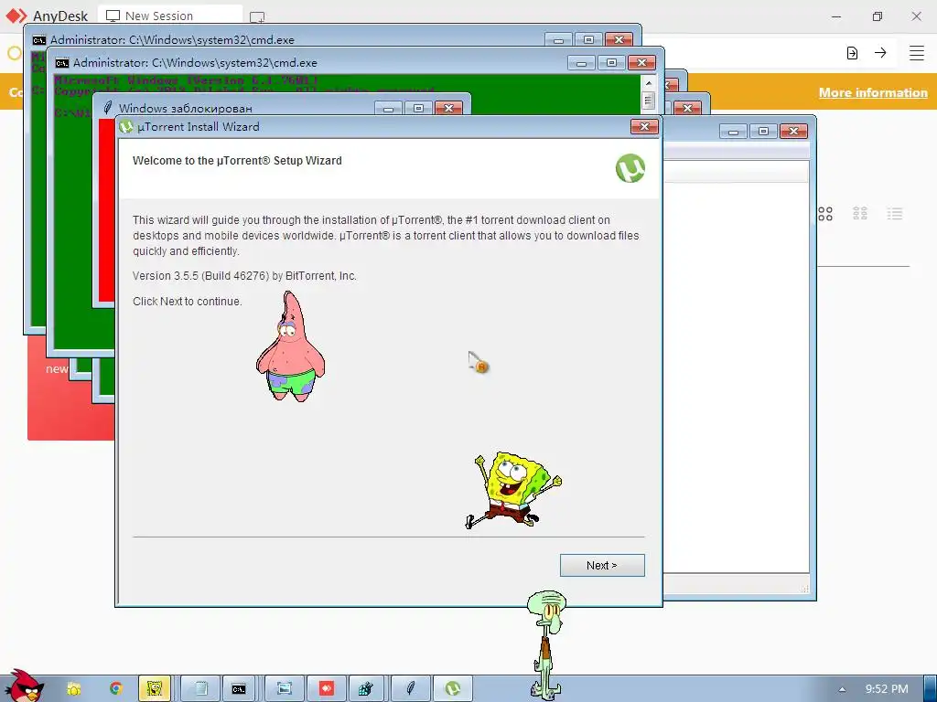The width and height of the screenshot is (937, 702).
Task: Click the back cmd.exe window title bar icon
Action: [x=39, y=40]
